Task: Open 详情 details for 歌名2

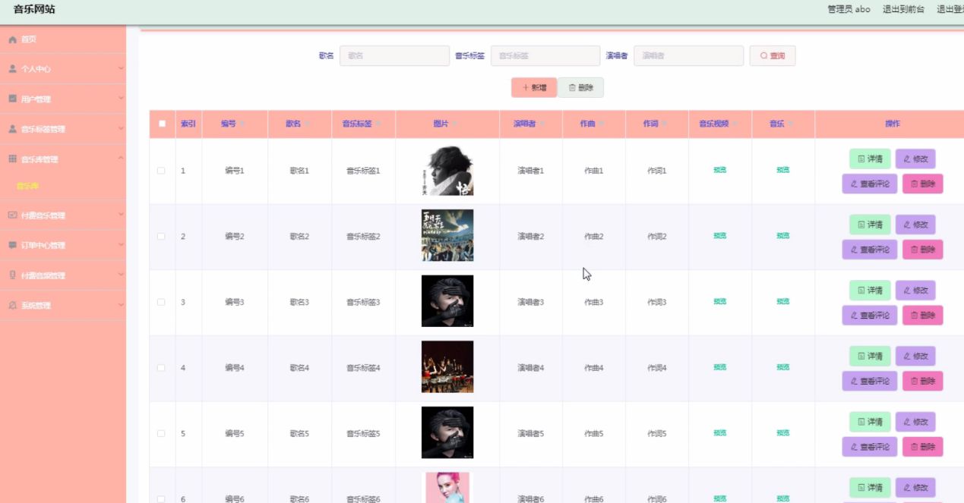Action: coord(870,225)
